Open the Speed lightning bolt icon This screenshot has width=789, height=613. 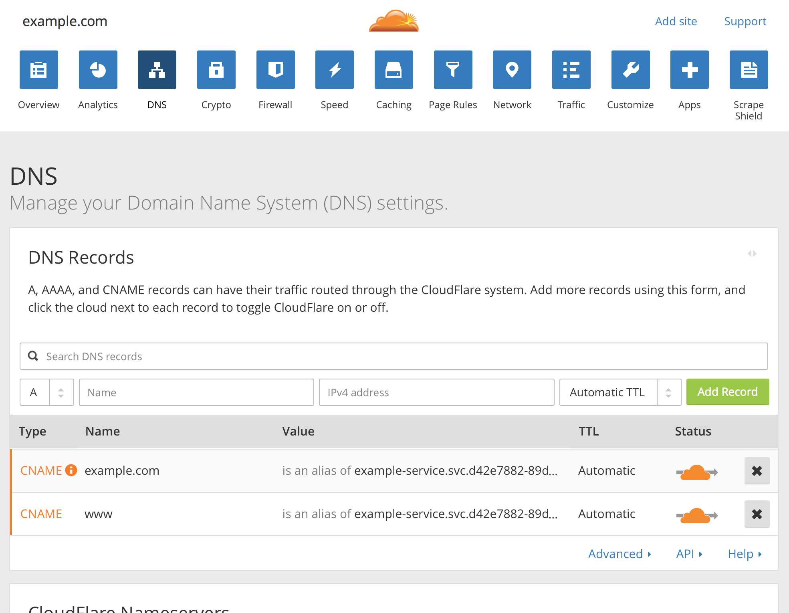click(x=335, y=70)
